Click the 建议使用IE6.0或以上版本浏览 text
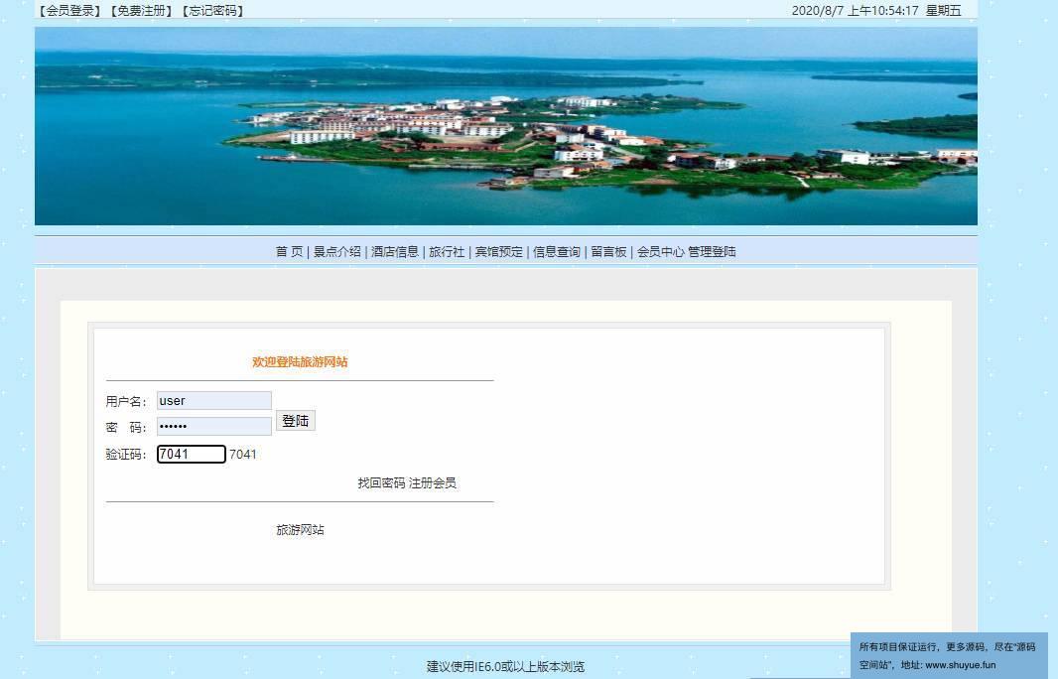Image resolution: width=1058 pixels, height=679 pixels. pyautogui.click(x=505, y=667)
